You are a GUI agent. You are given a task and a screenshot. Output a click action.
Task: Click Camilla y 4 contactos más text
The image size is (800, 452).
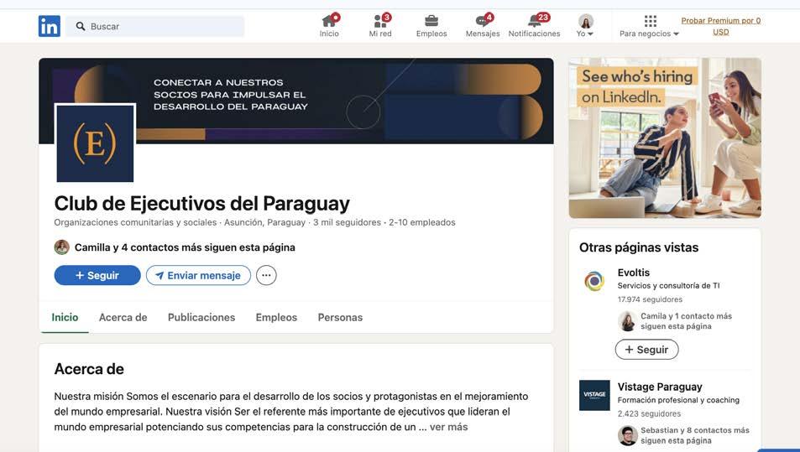click(185, 247)
